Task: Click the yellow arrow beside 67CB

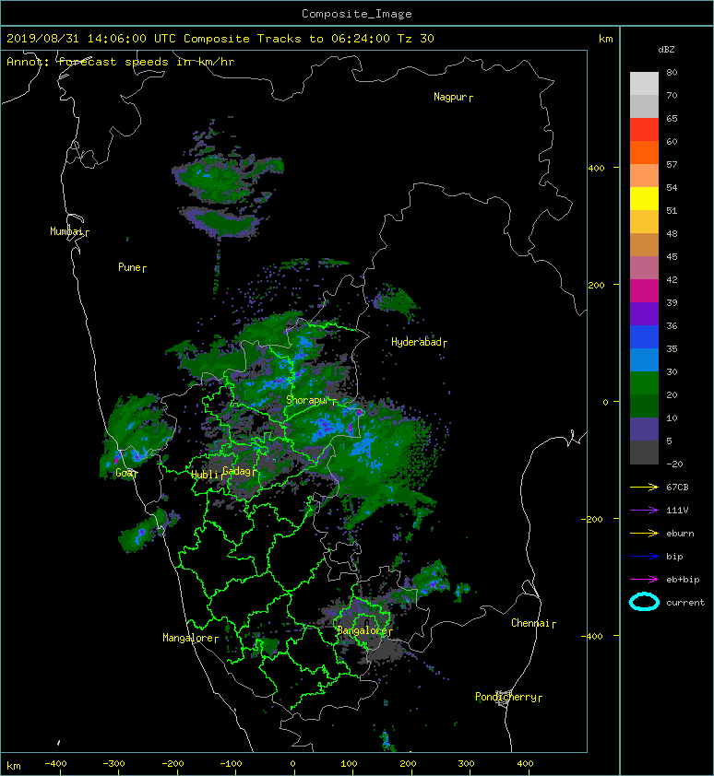Action: pyautogui.click(x=644, y=488)
